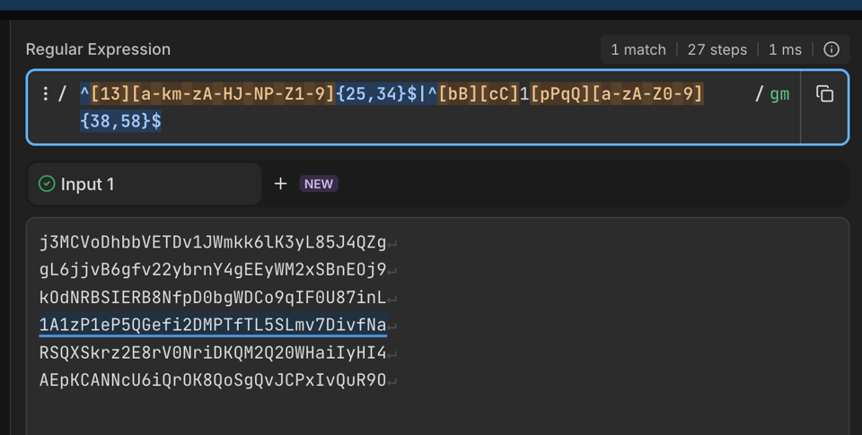The image size is (862, 435).
Task: Click test line starting kOdNRBSIERB8
Action: point(213,297)
